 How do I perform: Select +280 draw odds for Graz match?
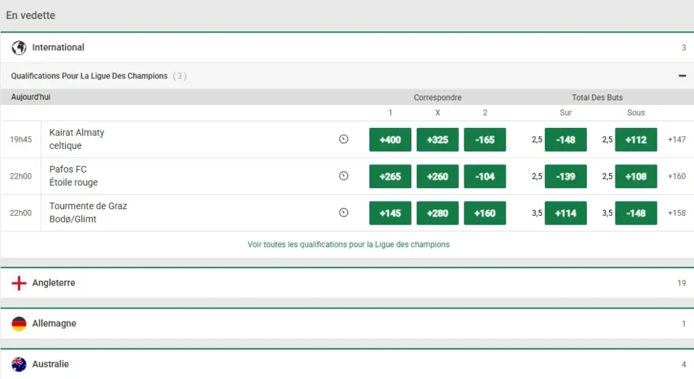pos(437,213)
